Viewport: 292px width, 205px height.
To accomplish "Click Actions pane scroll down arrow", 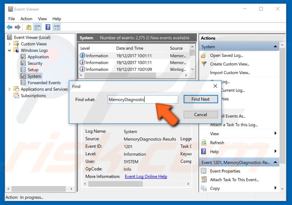I will 282,189.
